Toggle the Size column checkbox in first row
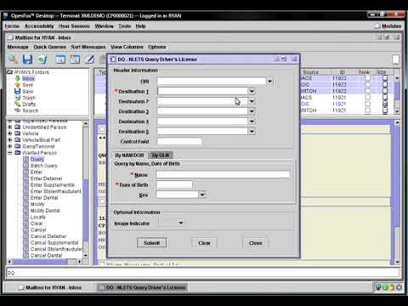The width and height of the screenshot is (408, 306). click(385, 78)
